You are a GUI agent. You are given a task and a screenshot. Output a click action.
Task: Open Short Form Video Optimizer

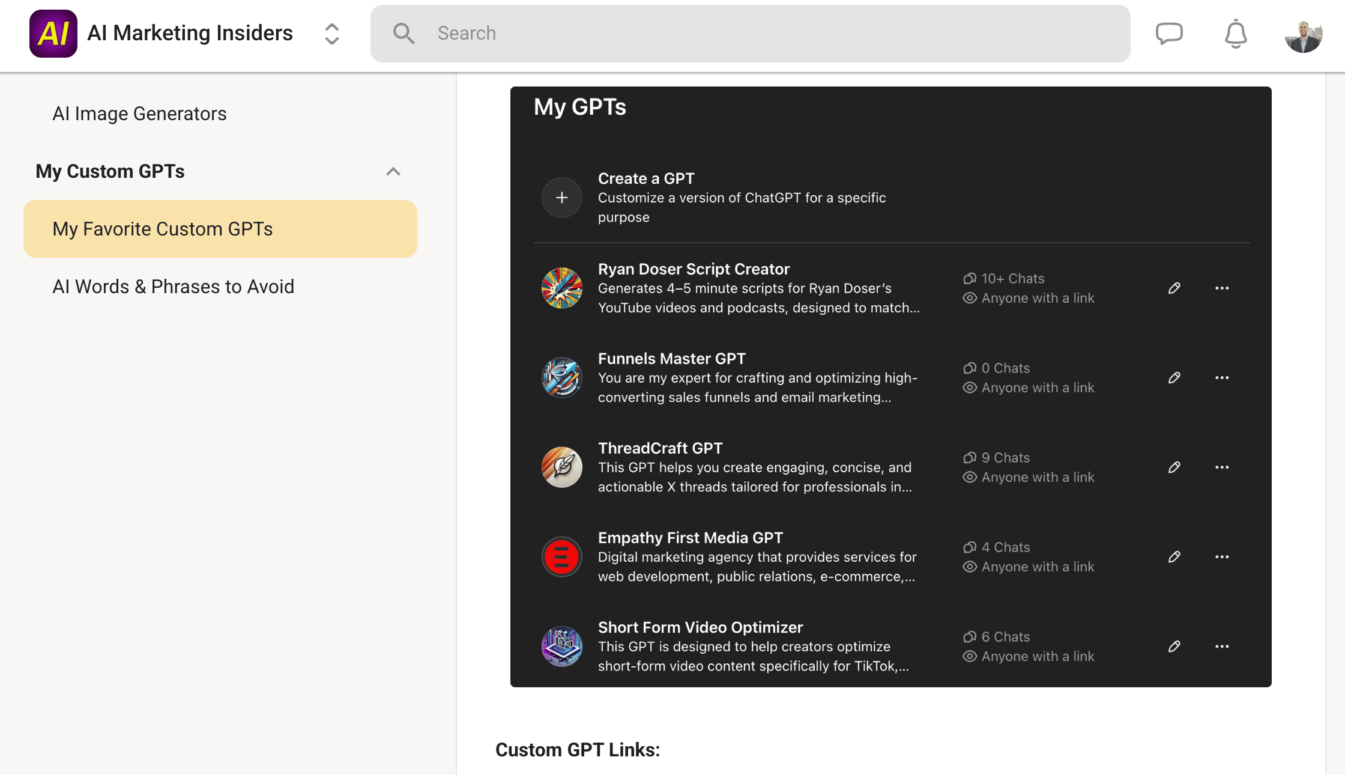[x=700, y=627]
